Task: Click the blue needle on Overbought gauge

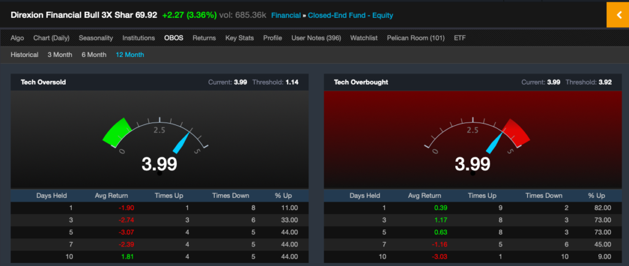Action: point(494,143)
